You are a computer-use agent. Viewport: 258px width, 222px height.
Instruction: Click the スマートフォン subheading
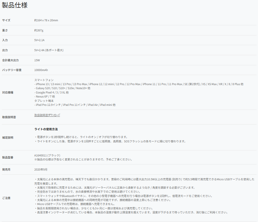click(44, 80)
